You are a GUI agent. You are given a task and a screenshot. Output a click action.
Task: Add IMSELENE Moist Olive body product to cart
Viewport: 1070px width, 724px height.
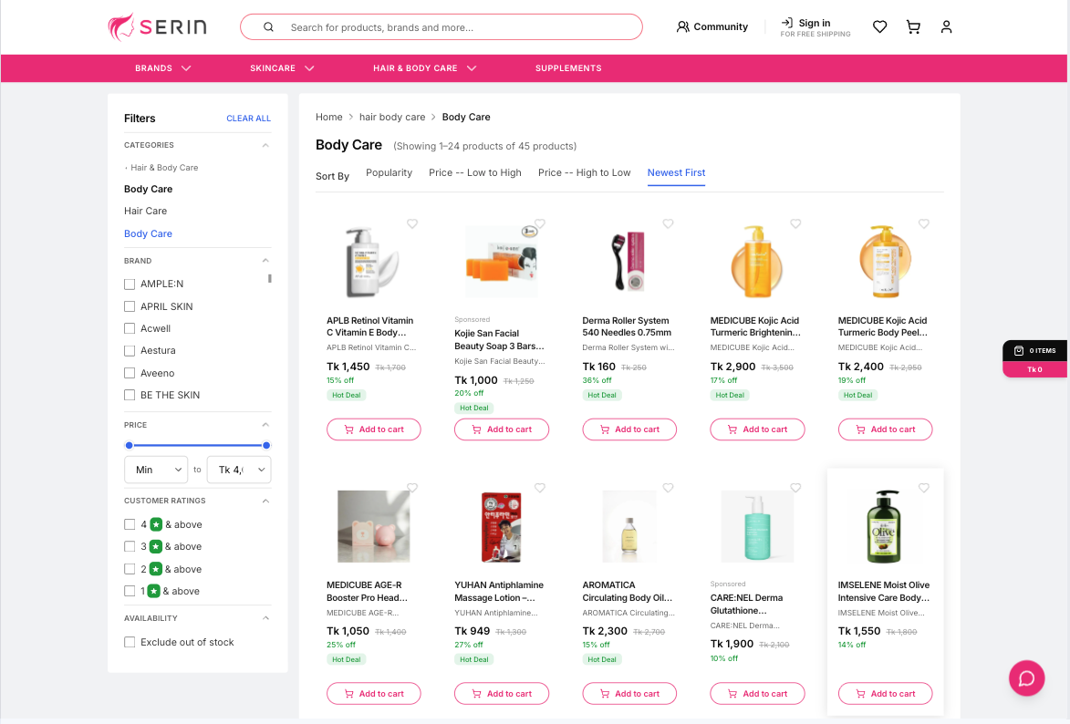(x=885, y=693)
